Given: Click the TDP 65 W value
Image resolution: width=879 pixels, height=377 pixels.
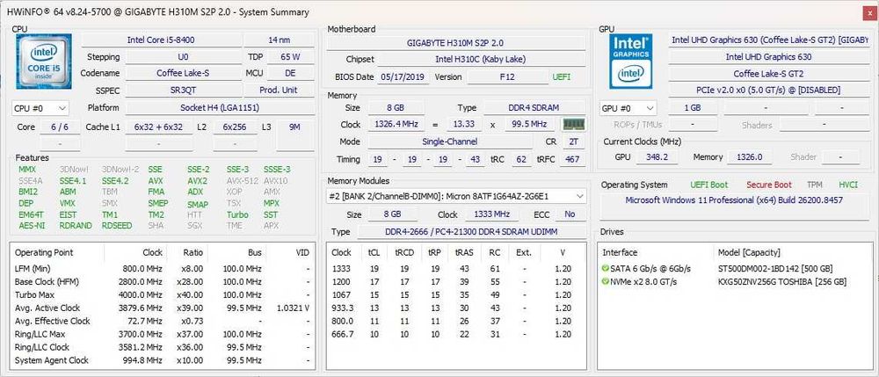Looking at the screenshot, I should coord(290,56).
